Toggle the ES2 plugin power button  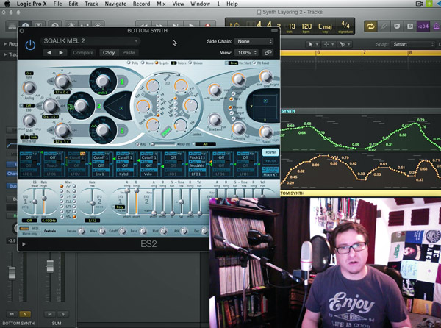click(30, 45)
